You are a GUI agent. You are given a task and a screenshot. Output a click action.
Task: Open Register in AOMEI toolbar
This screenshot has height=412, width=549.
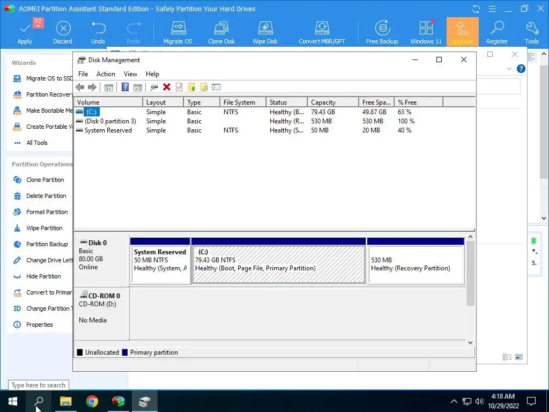click(x=497, y=32)
